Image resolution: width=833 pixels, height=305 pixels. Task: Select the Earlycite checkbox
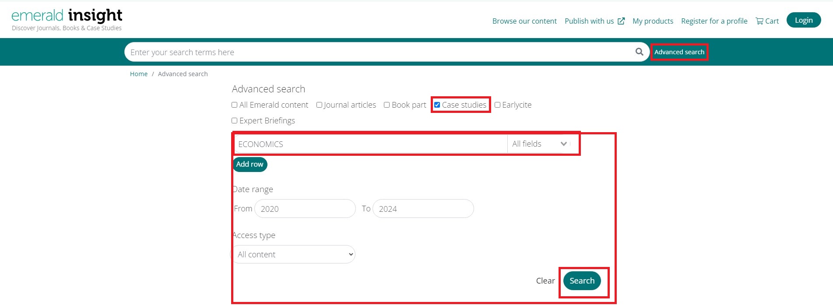[497, 105]
